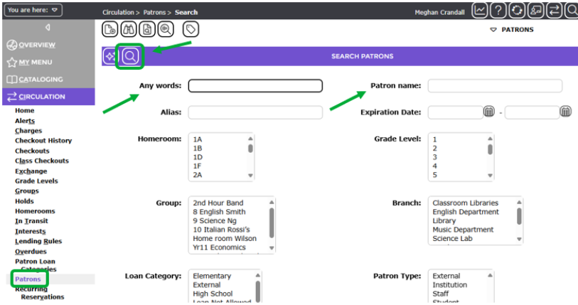Click the Patrons breadcrumb link
The height and width of the screenshot is (305, 578).
(x=154, y=13)
